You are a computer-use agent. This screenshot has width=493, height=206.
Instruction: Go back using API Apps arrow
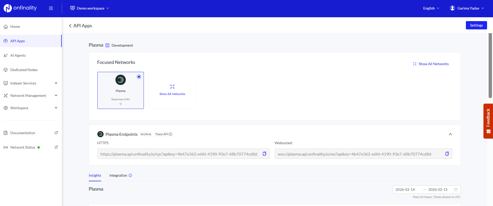[70, 26]
